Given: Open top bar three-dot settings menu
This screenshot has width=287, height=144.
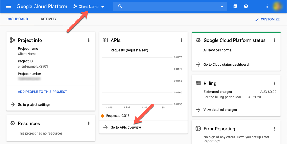Looking at the screenshot, I should (267, 7).
